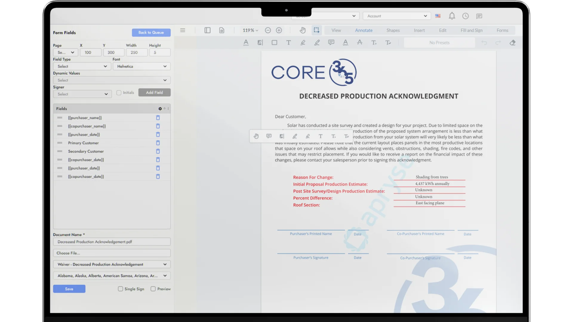The width and height of the screenshot is (573, 322).
Task: Click the Add Field button
Action: pyautogui.click(x=154, y=93)
